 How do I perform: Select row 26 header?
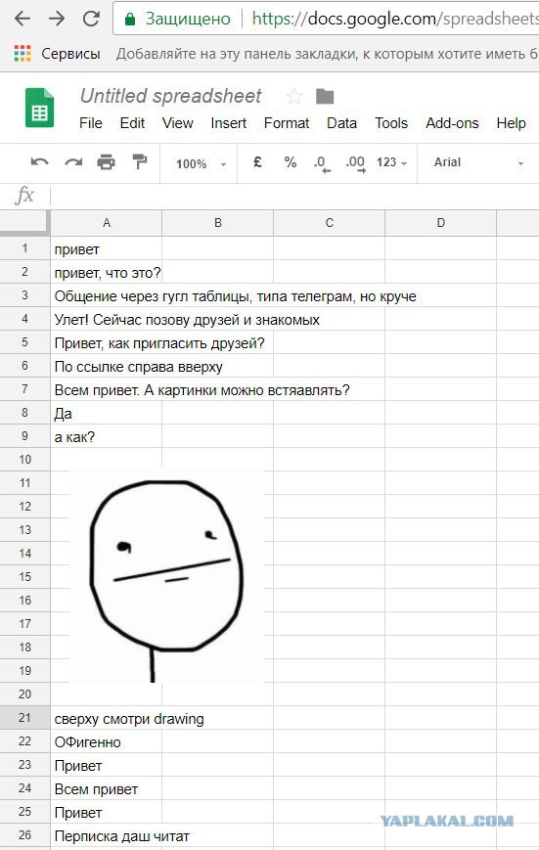[24, 834]
